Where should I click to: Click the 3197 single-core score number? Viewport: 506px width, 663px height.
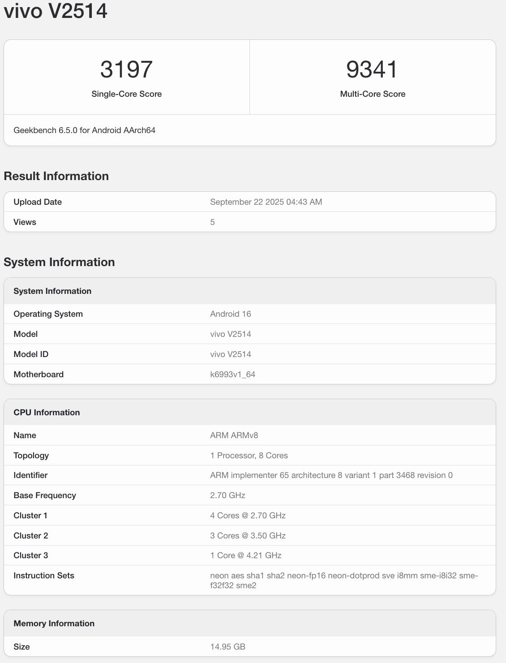[x=126, y=69]
